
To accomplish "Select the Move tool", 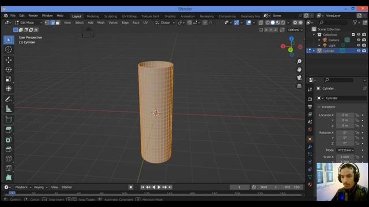I will point(9,60).
